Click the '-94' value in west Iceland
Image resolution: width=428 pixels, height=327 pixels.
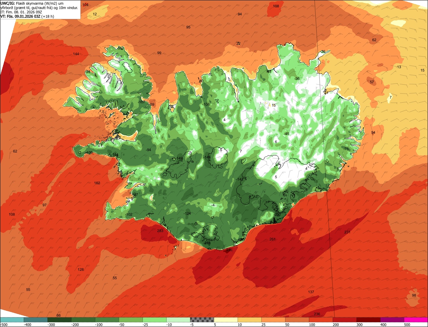tap(148, 150)
